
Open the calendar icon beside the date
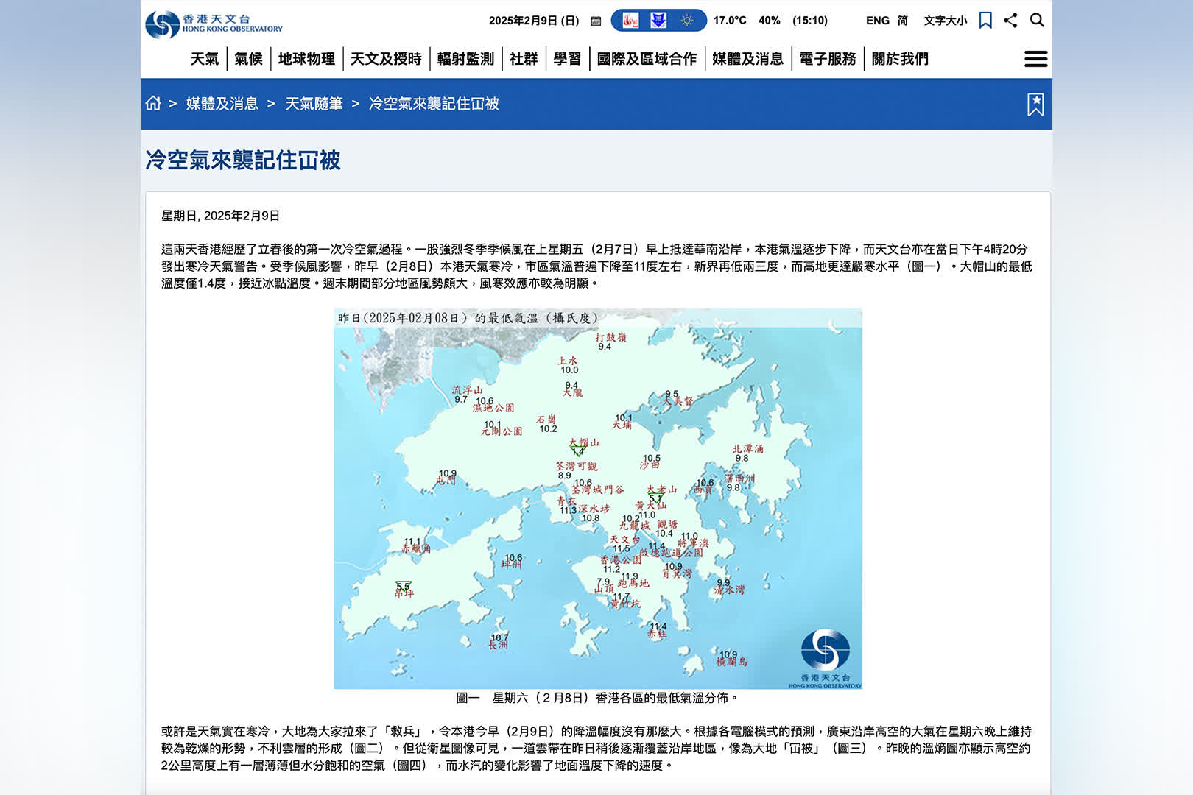[596, 21]
